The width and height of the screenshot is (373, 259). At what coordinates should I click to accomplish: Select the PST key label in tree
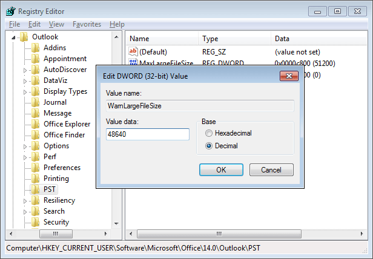(50, 189)
